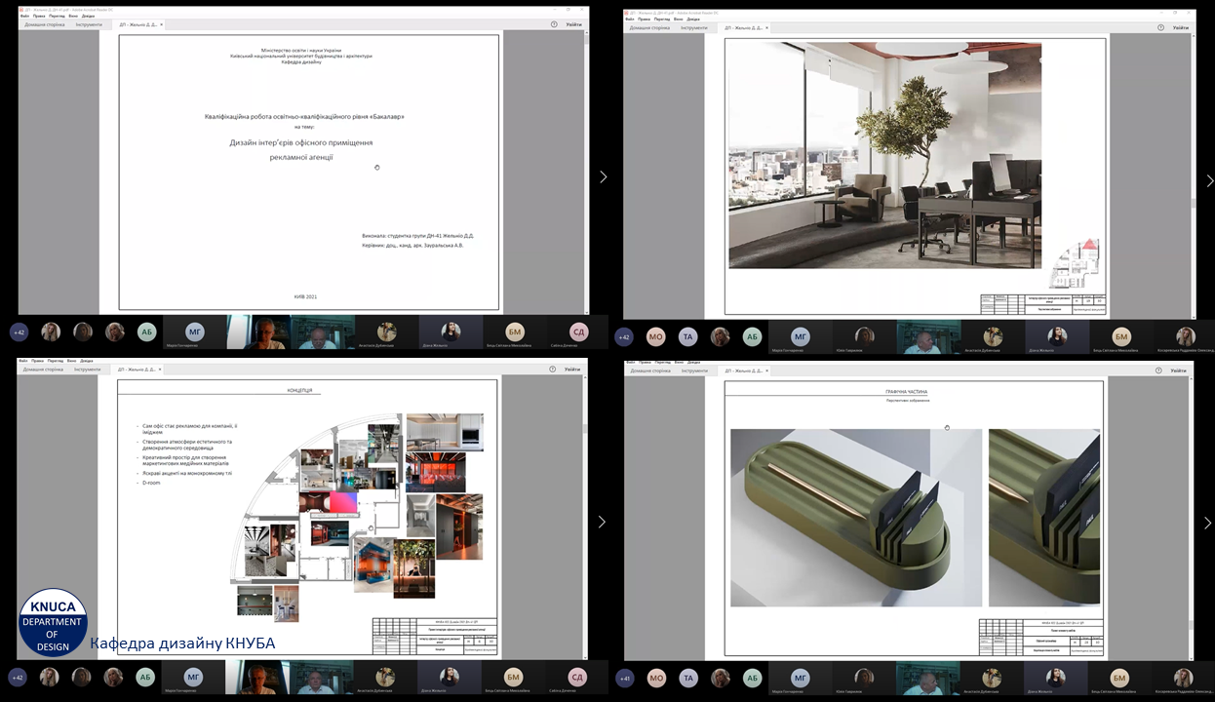Click Увійти above the concept moodboard page
Image resolution: width=1215 pixels, height=702 pixels.
point(573,370)
